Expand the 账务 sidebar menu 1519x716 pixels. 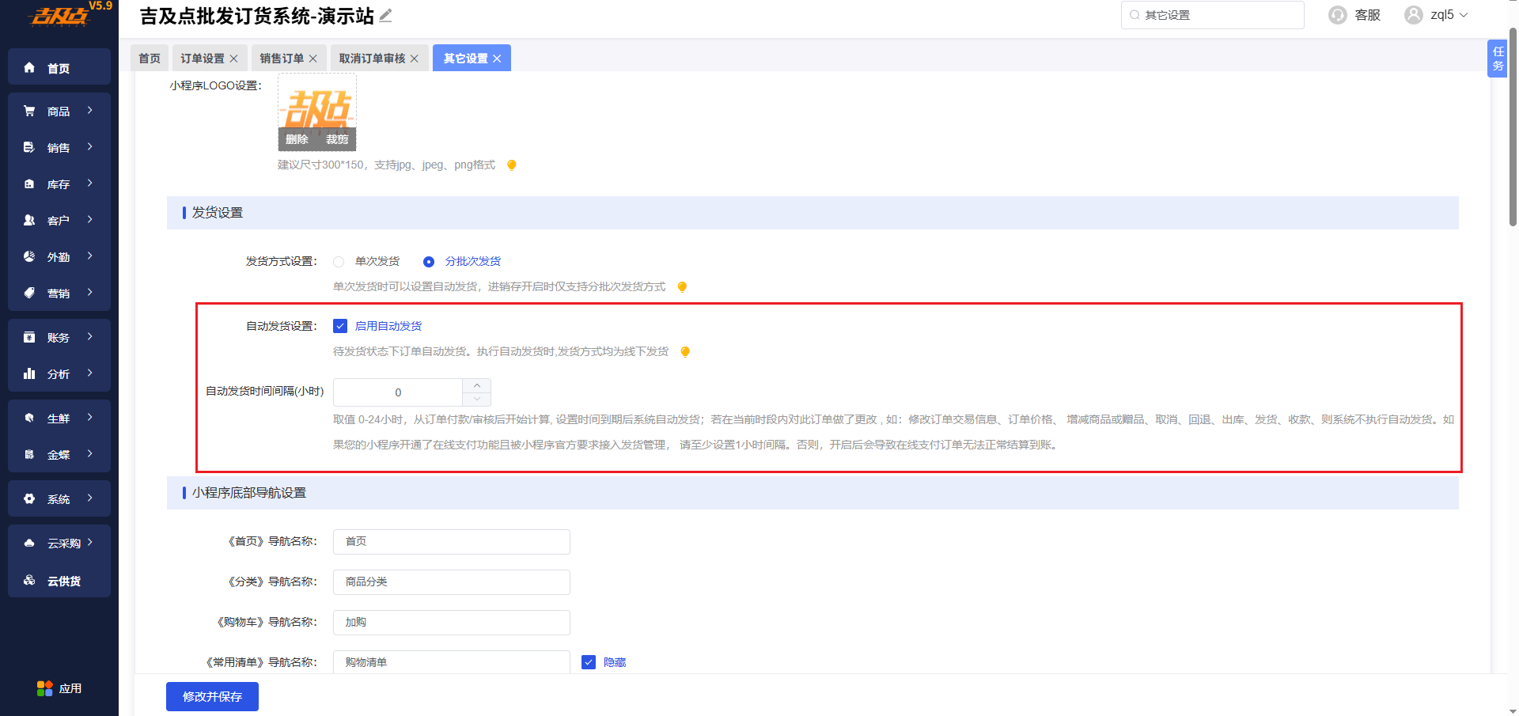coord(90,337)
